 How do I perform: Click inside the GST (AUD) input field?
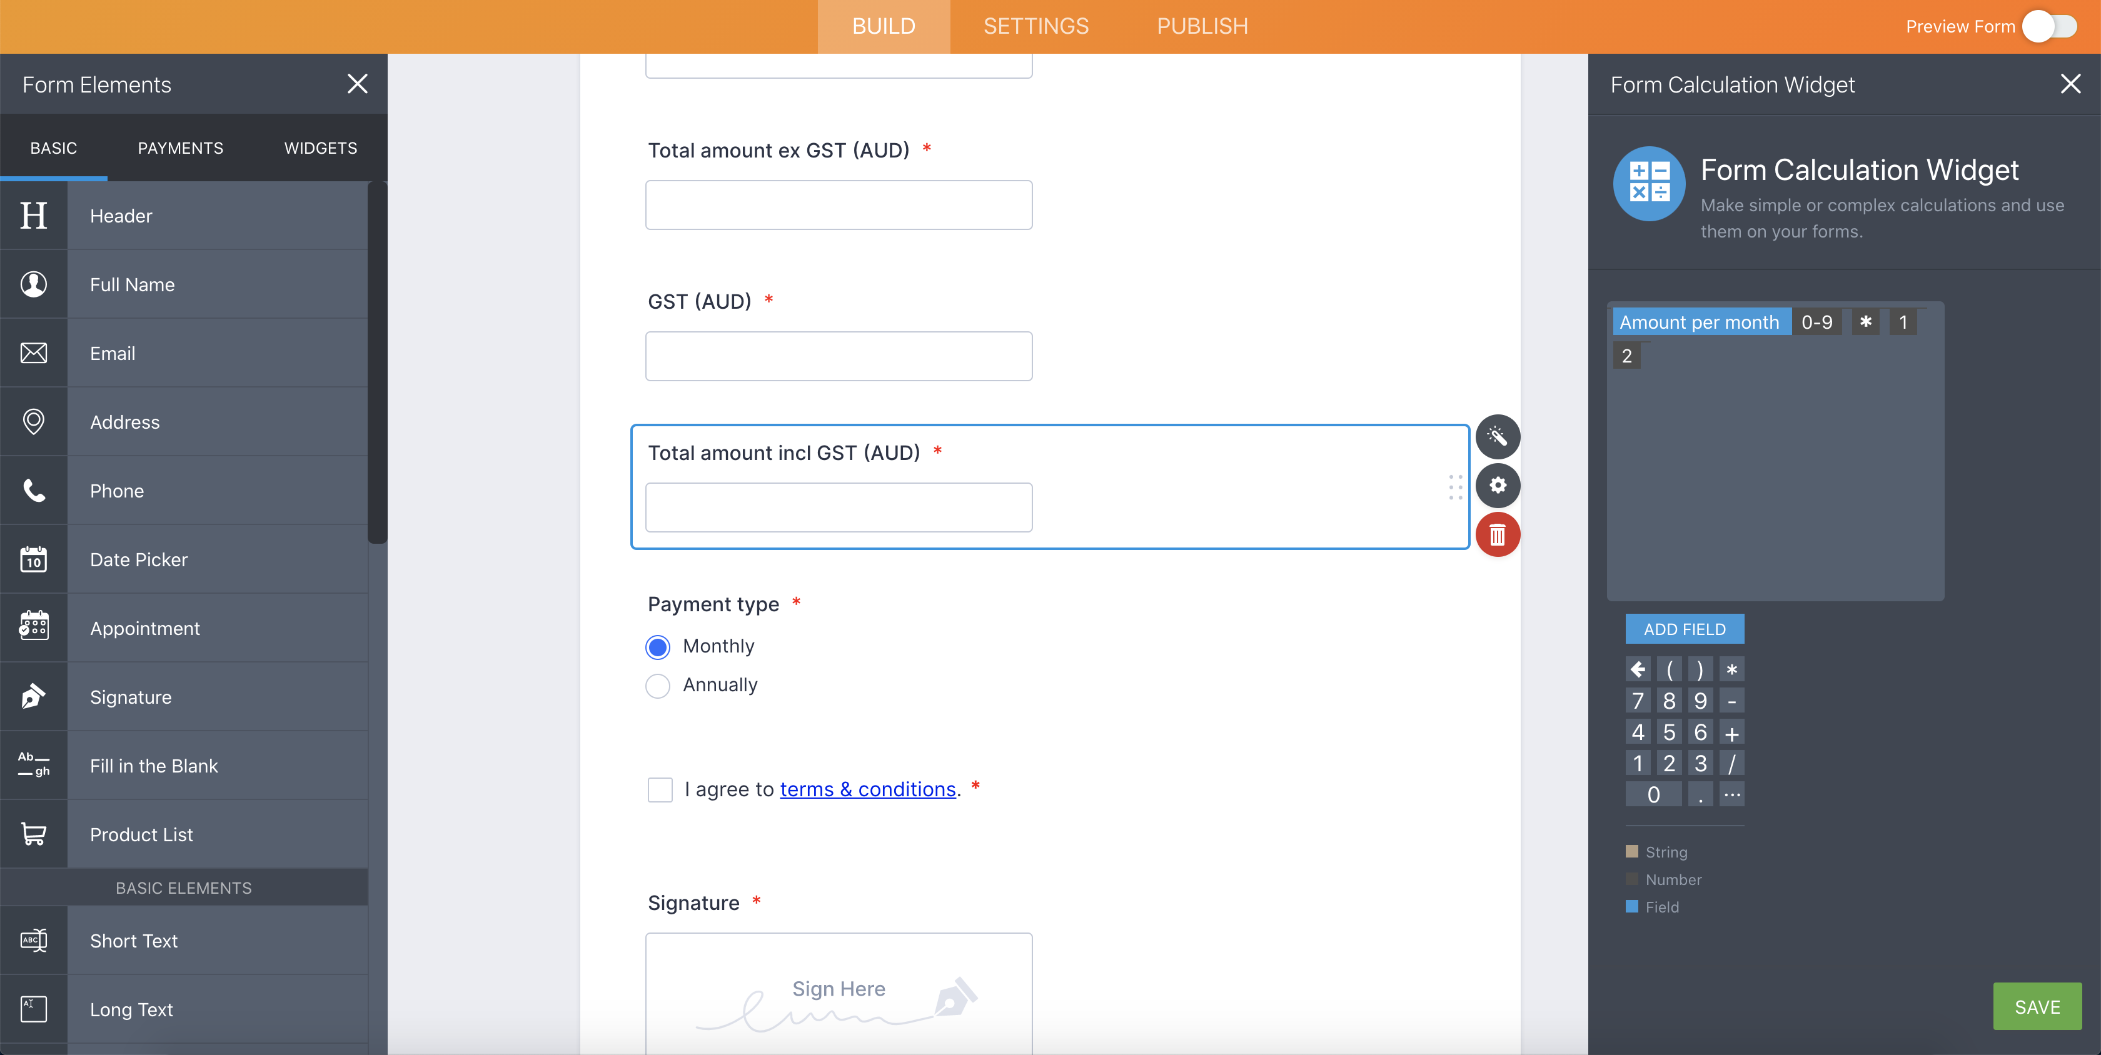tap(839, 356)
